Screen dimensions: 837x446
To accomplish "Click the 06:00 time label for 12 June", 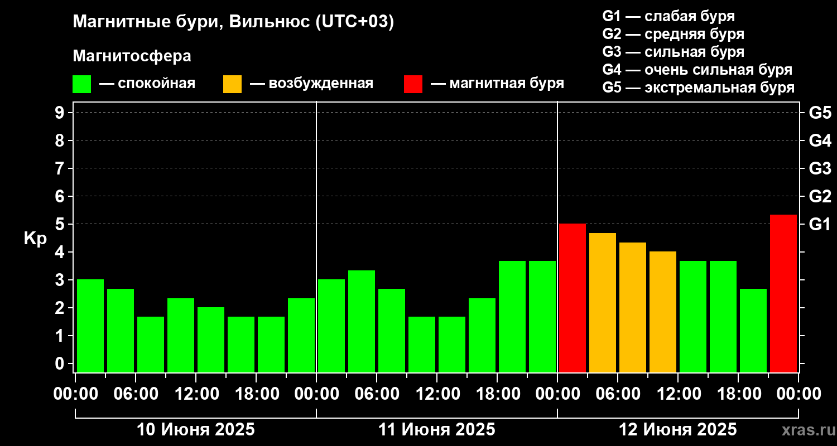I will pyautogui.click(x=618, y=394).
